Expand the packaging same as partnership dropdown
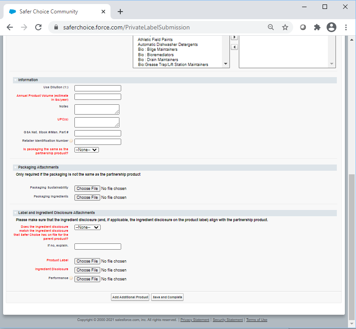 tap(86, 150)
